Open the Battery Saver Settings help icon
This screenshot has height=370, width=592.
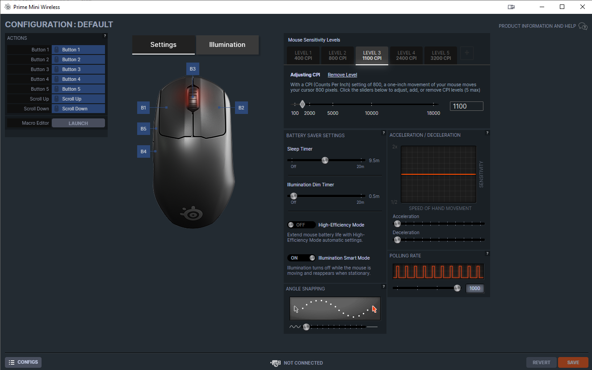pos(383,133)
